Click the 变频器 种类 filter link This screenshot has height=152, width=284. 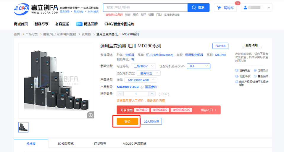tap(130, 55)
